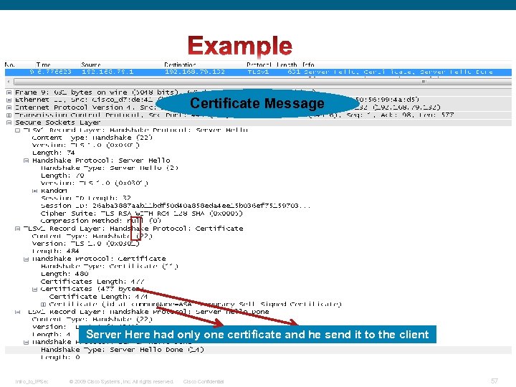
Task: Select the Certificate Length: 474 line
Action: [98, 297]
